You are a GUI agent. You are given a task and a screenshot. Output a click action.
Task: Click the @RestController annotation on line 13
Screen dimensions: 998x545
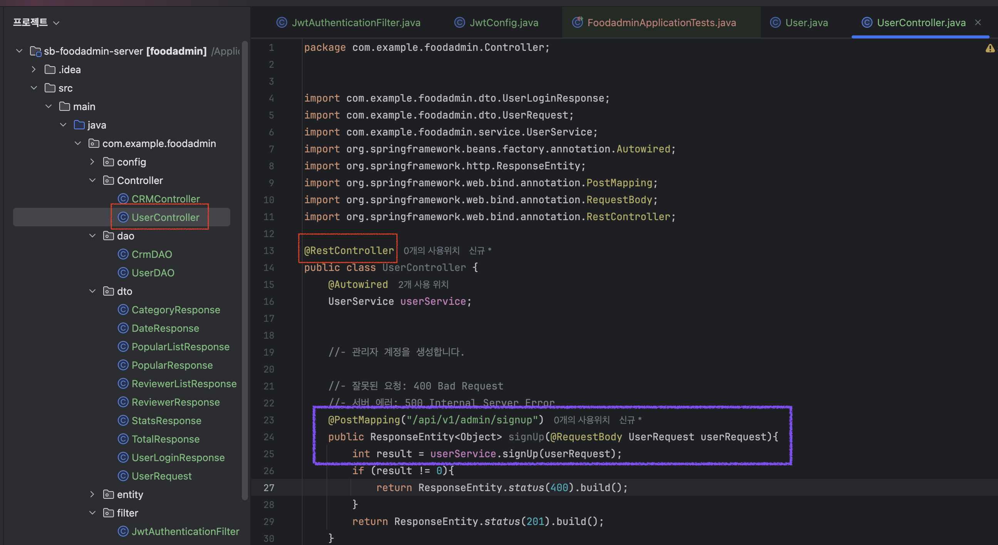[x=349, y=251]
